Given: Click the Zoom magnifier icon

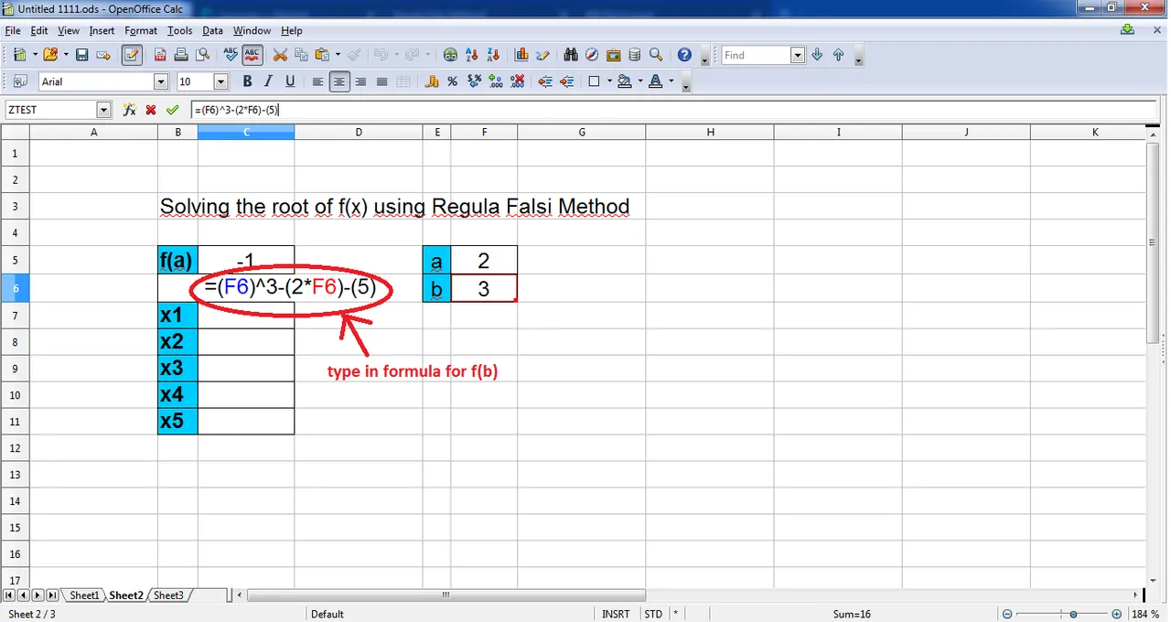Looking at the screenshot, I should [x=656, y=55].
